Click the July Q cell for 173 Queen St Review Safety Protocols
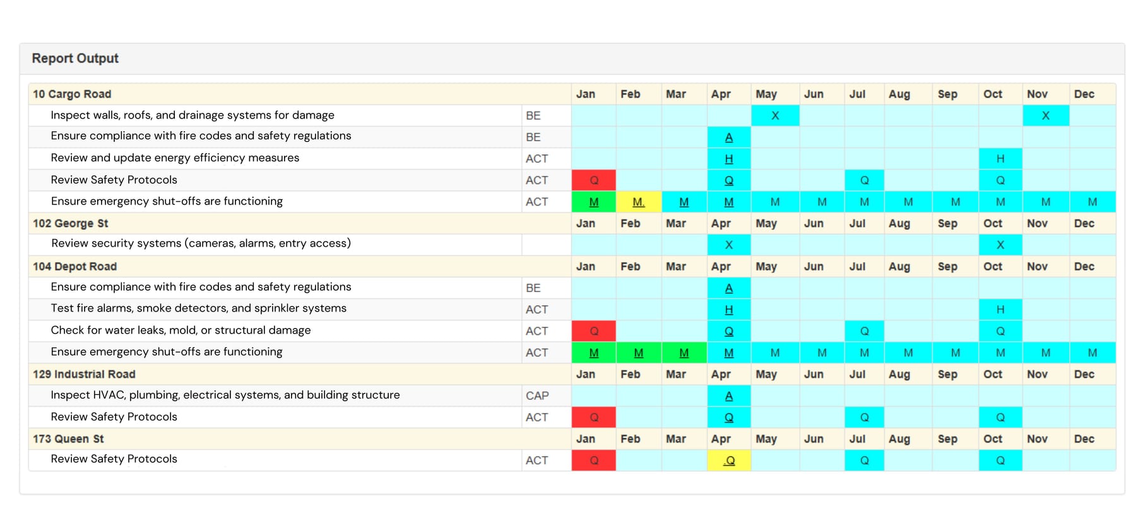Viewport: 1136px width, 526px height. (x=865, y=460)
